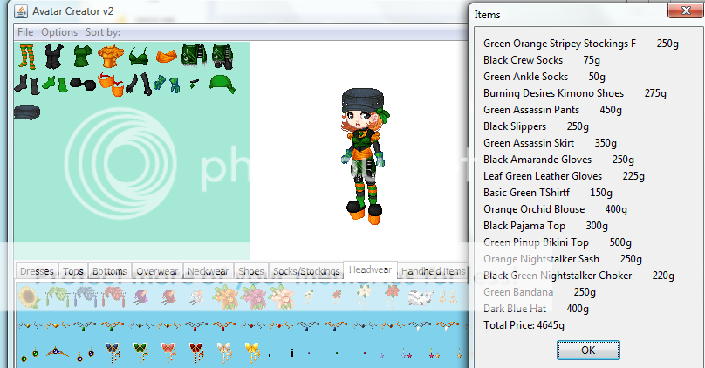Open the Socks/Stockings tab
Image resolution: width=705 pixels, height=368 pixels.
point(305,272)
